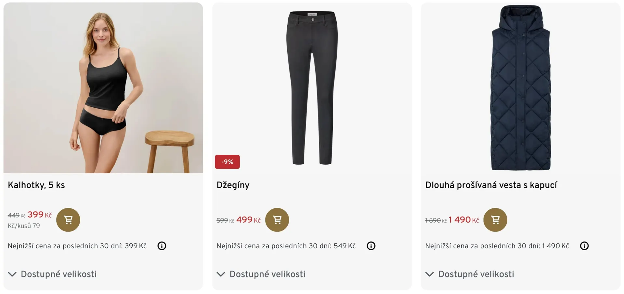Open Dlouhá prošívaná vesta s kapucí link

click(x=491, y=185)
